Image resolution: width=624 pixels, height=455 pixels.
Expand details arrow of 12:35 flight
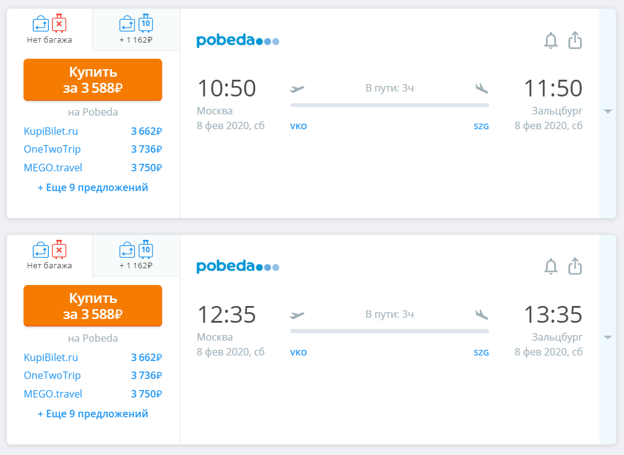(x=608, y=338)
